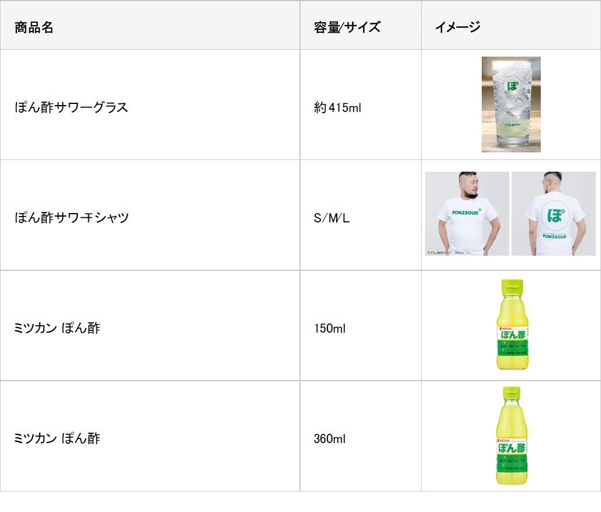Select the 容量/サイズ column header
The height and width of the screenshot is (512, 601).
click(347, 27)
